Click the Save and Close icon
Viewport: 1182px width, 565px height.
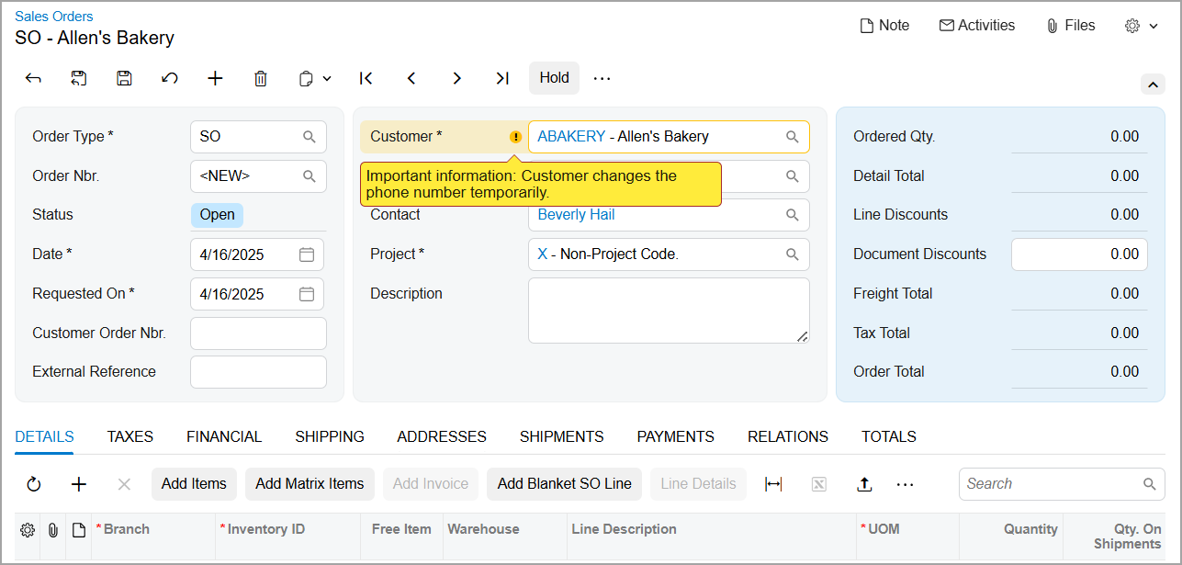(x=79, y=78)
